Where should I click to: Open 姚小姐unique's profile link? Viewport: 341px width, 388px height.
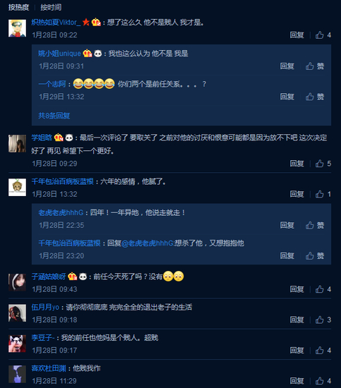pos(59,54)
